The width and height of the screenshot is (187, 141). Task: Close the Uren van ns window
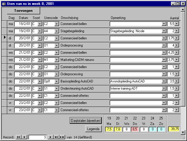pos(183,4)
